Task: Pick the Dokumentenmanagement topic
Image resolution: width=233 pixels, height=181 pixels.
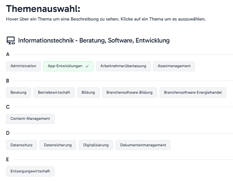Action: click(x=143, y=145)
